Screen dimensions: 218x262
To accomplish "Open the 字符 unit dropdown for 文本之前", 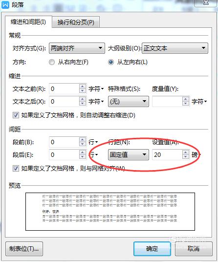I will click(96, 89).
